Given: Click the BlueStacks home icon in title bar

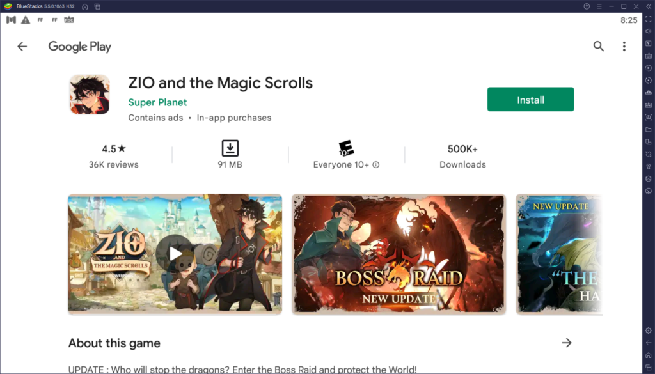Looking at the screenshot, I should pos(85,6).
